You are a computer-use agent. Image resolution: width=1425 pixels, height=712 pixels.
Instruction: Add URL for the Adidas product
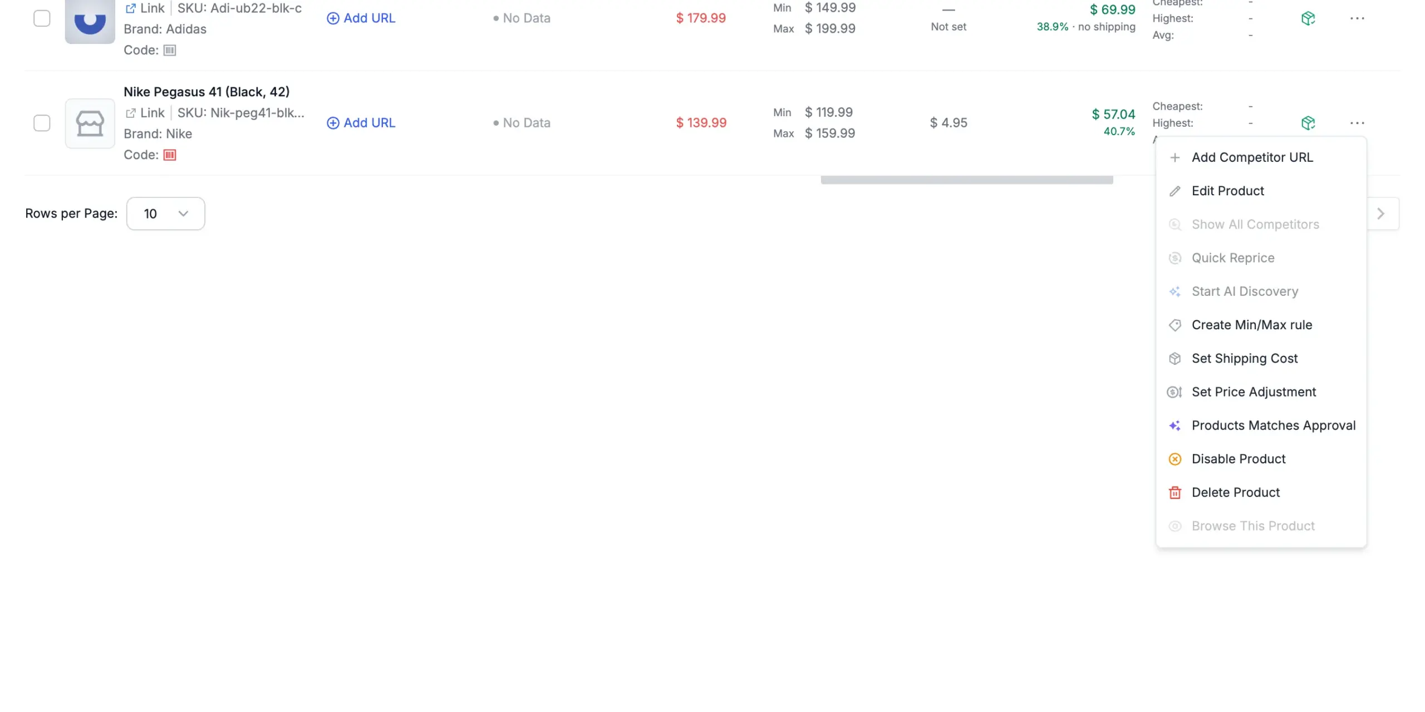tap(361, 18)
